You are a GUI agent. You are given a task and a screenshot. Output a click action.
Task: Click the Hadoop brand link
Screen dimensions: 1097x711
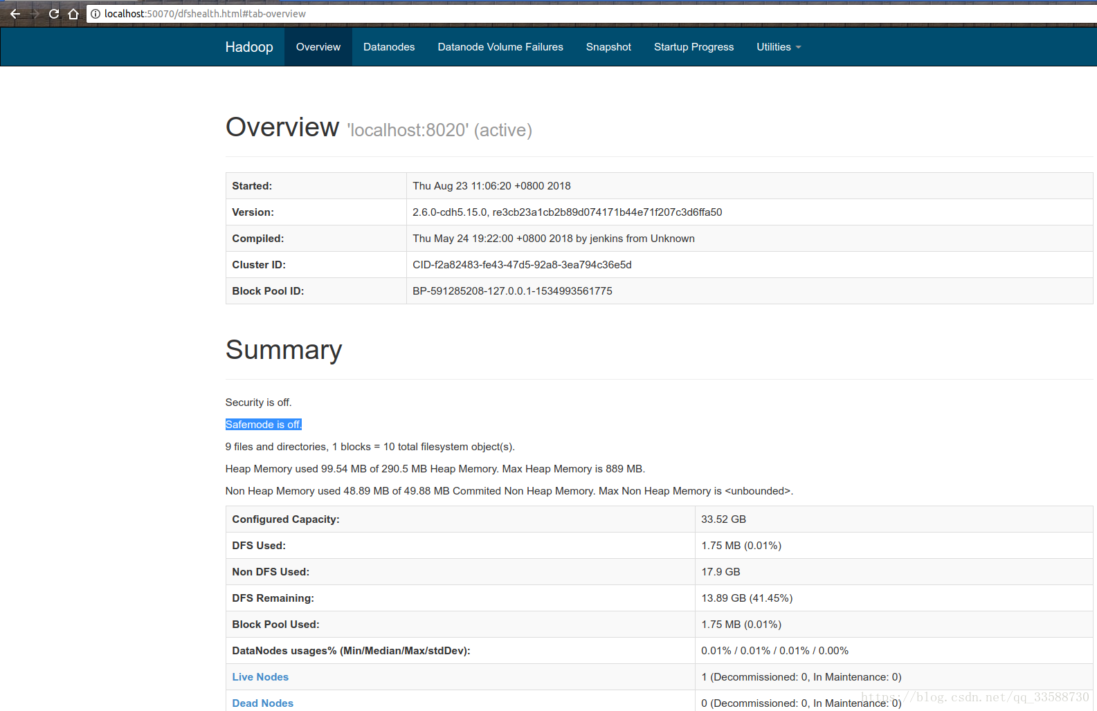[249, 47]
